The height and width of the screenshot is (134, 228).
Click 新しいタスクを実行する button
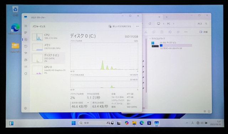tap(120, 26)
